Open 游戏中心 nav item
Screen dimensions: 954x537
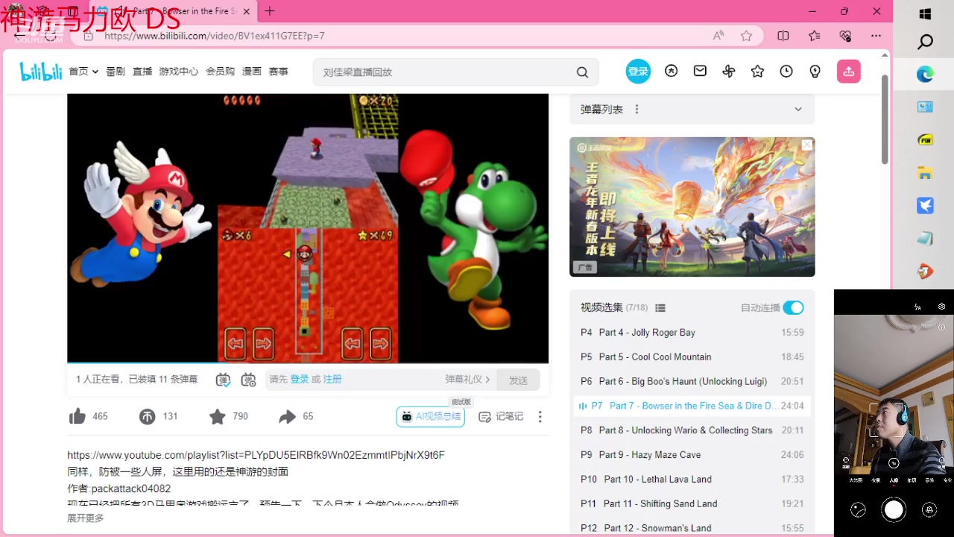[x=179, y=72]
